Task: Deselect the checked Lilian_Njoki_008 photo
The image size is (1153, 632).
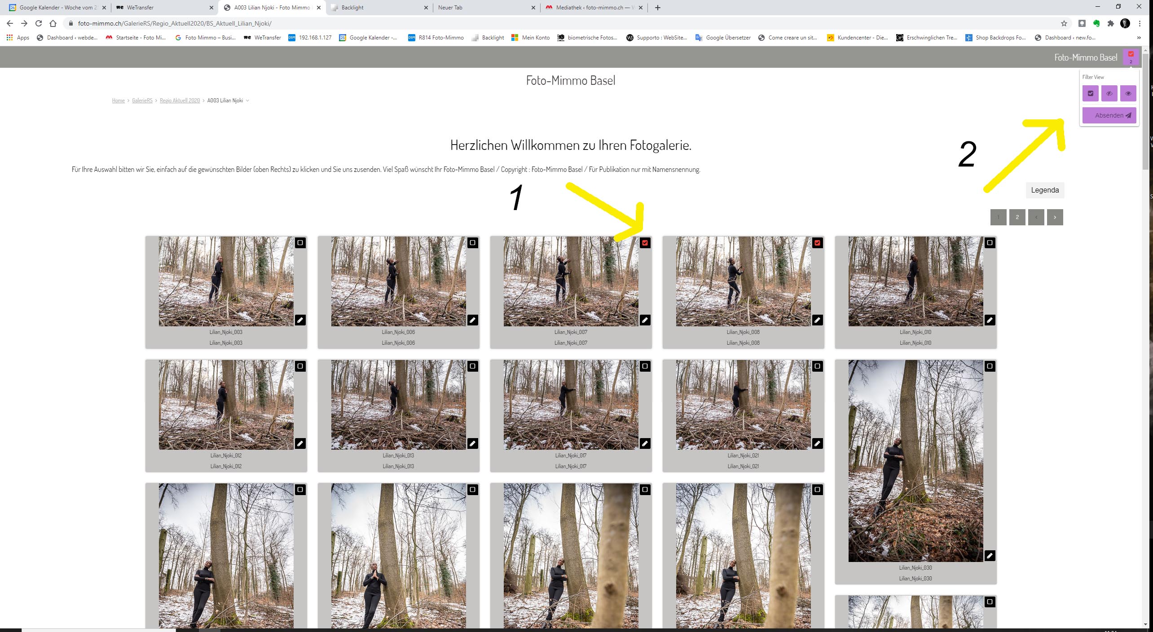Action: tap(817, 243)
